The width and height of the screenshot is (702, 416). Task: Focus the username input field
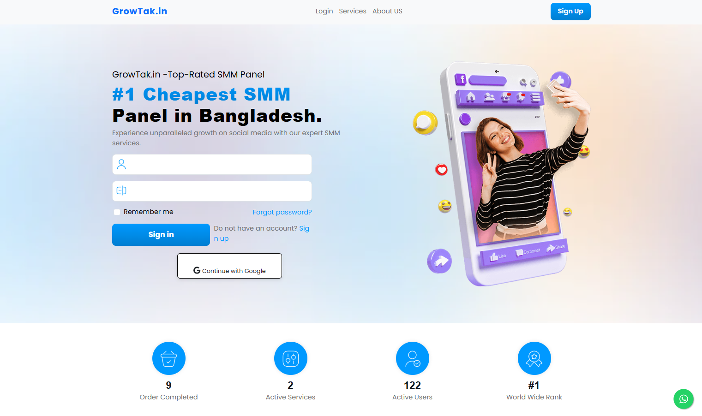[212, 164]
